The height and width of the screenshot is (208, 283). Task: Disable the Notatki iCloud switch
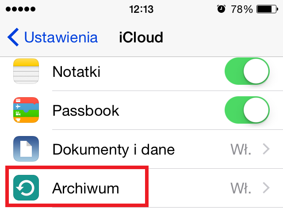(x=247, y=71)
